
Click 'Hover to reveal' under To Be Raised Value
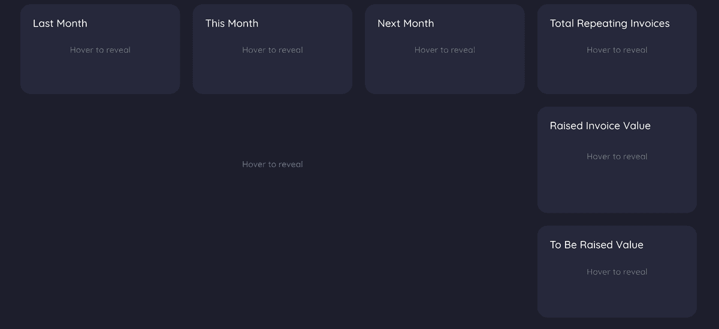pyautogui.click(x=617, y=271)
